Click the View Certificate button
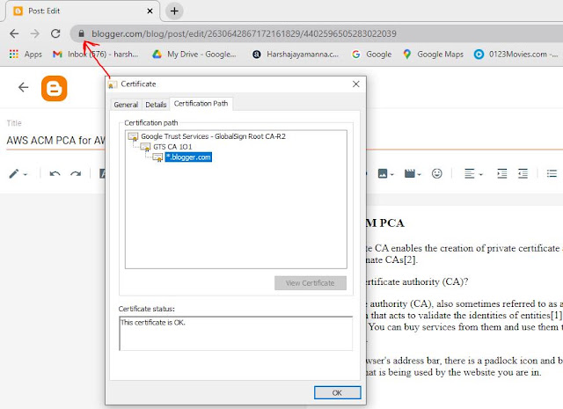This screenshot has width=563, height=409. click(x=311, y=283)
